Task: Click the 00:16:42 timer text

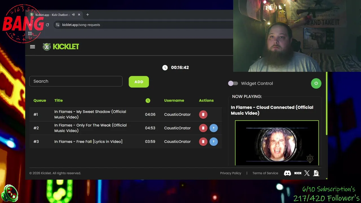Action: click(x=180, y=67)
